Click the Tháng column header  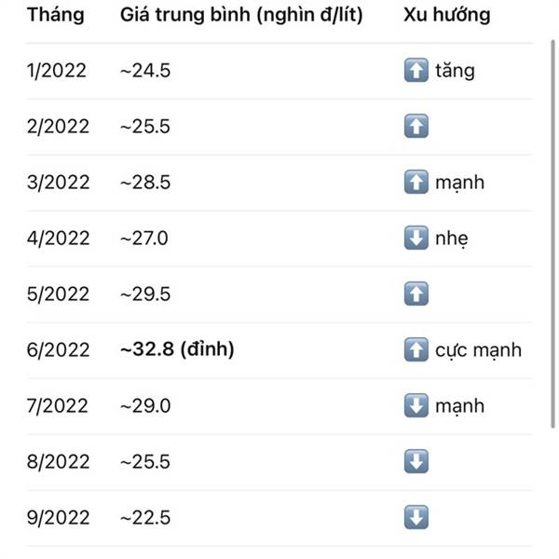pos(55,16)
